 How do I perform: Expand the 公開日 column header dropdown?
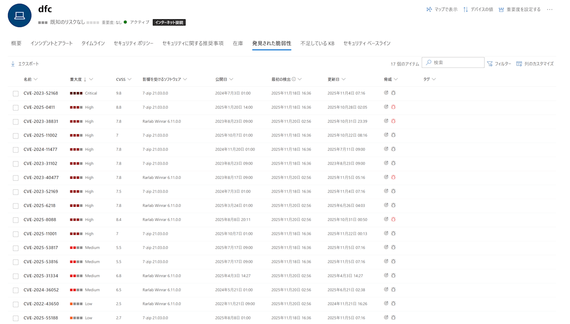[x=231, y=79]
